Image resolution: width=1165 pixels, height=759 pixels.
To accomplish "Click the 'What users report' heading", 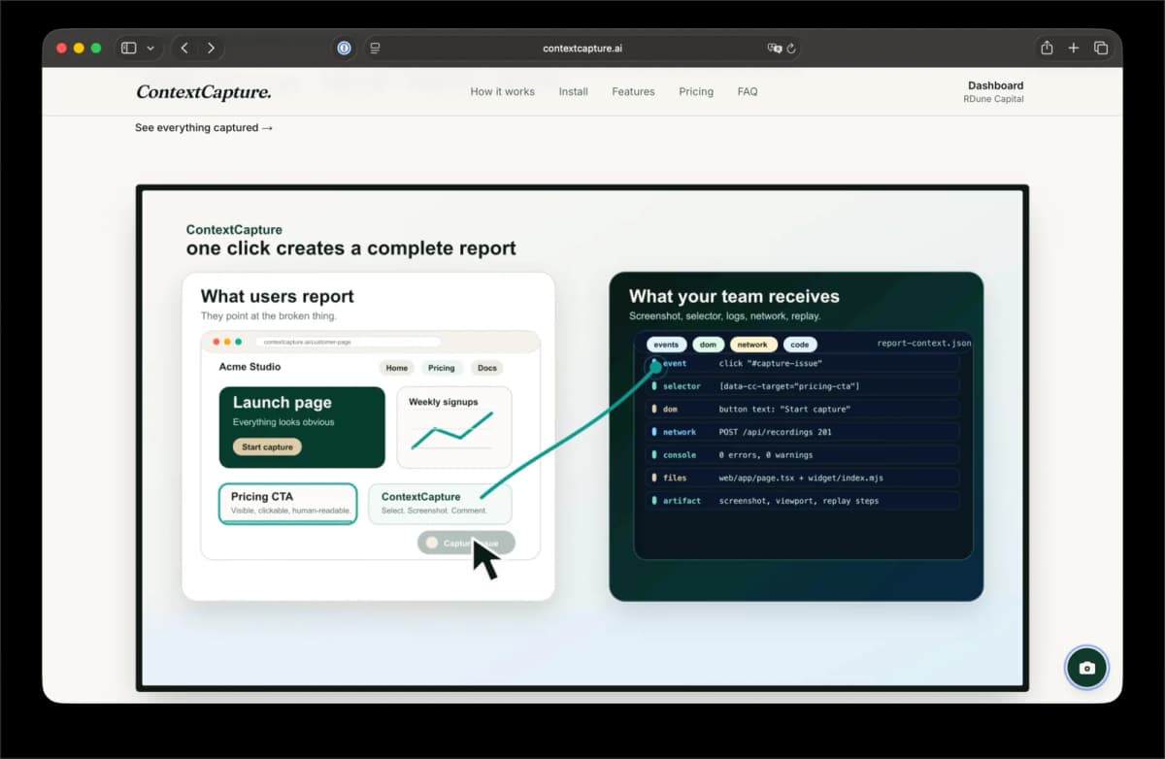I will tap(277, 296).
